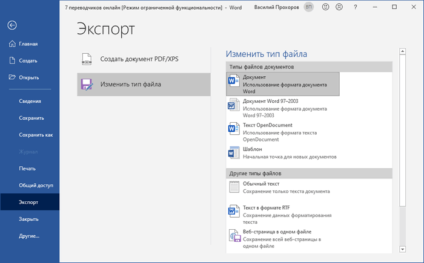
Task: Open the Печать section
Action: coord(27,169)
